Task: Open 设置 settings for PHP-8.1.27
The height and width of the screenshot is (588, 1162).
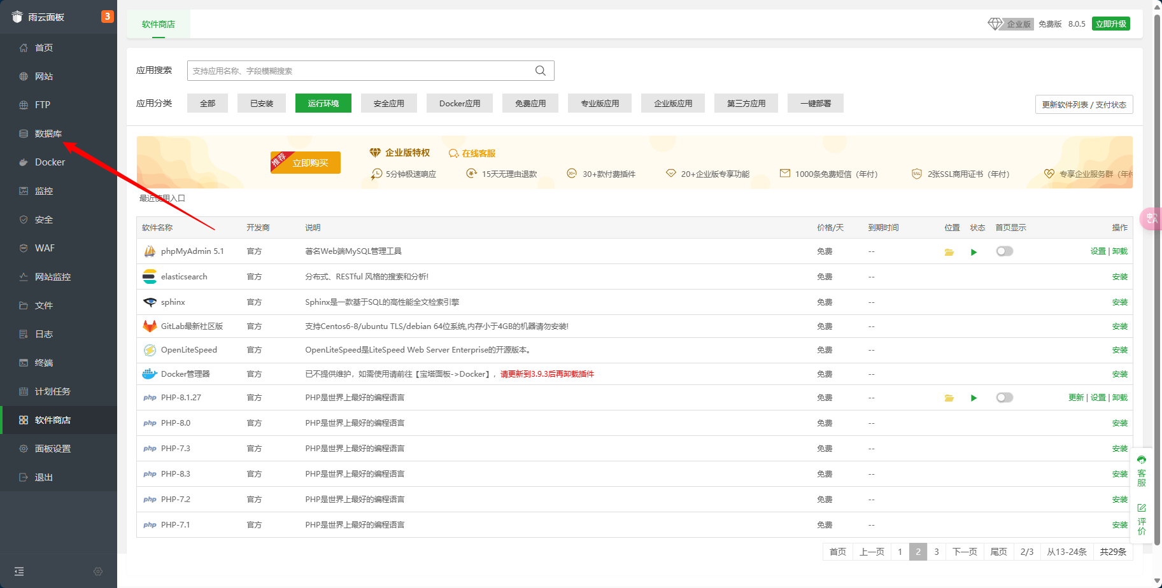Action: tap(1098, 397)
